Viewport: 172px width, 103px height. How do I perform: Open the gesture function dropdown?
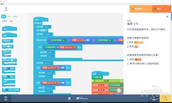pyautogui.click(x=48, y=63)
